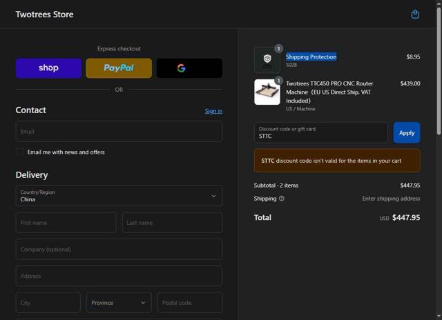Image resolution: width=442 pixels, height=320 pixels.
Task: Pay with PayPal express checkout
Action: 119,68
